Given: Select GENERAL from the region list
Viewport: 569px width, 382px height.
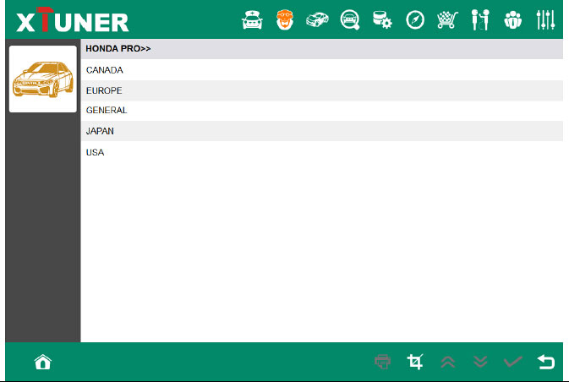Looking at the screenshot, I should [322, 111].
